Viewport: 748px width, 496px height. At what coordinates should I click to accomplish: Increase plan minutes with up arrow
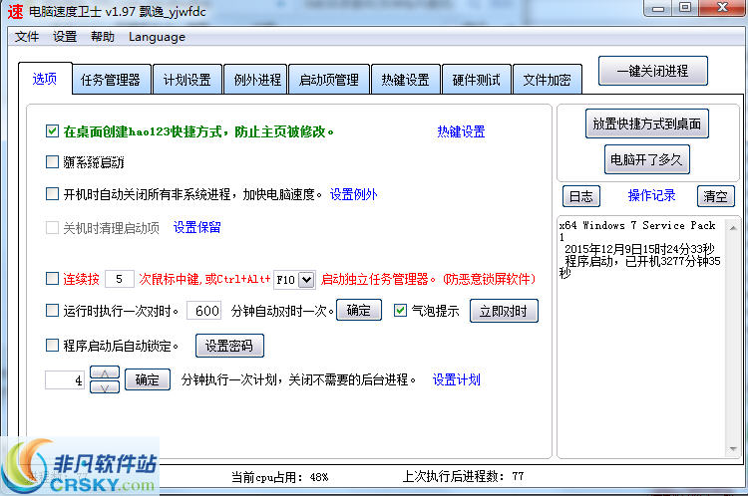pos(105,373)
